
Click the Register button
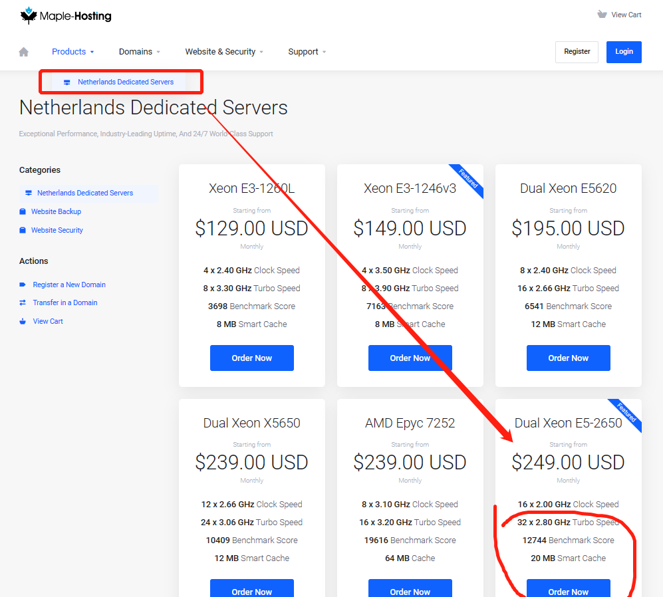click(x=577, y=52)
